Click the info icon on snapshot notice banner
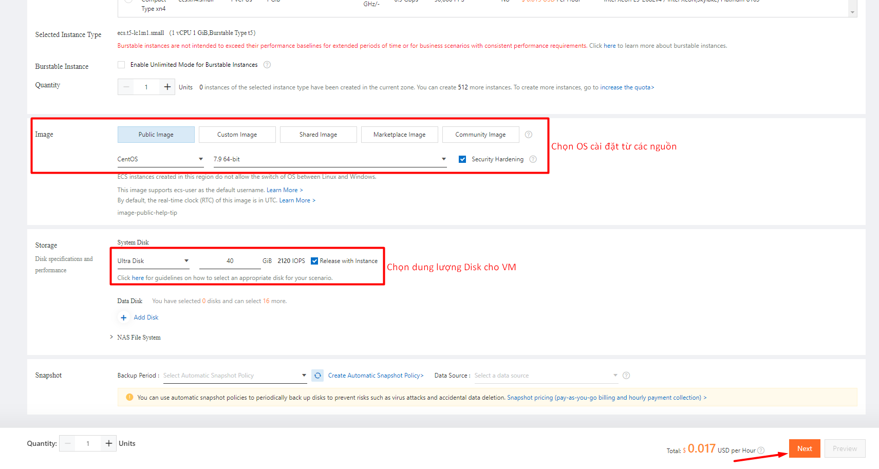This screenshot has width=879, height=469. click(129, 397)
